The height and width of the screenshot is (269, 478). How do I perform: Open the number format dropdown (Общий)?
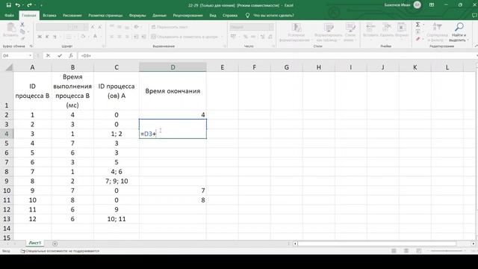(x=271, y=27)
